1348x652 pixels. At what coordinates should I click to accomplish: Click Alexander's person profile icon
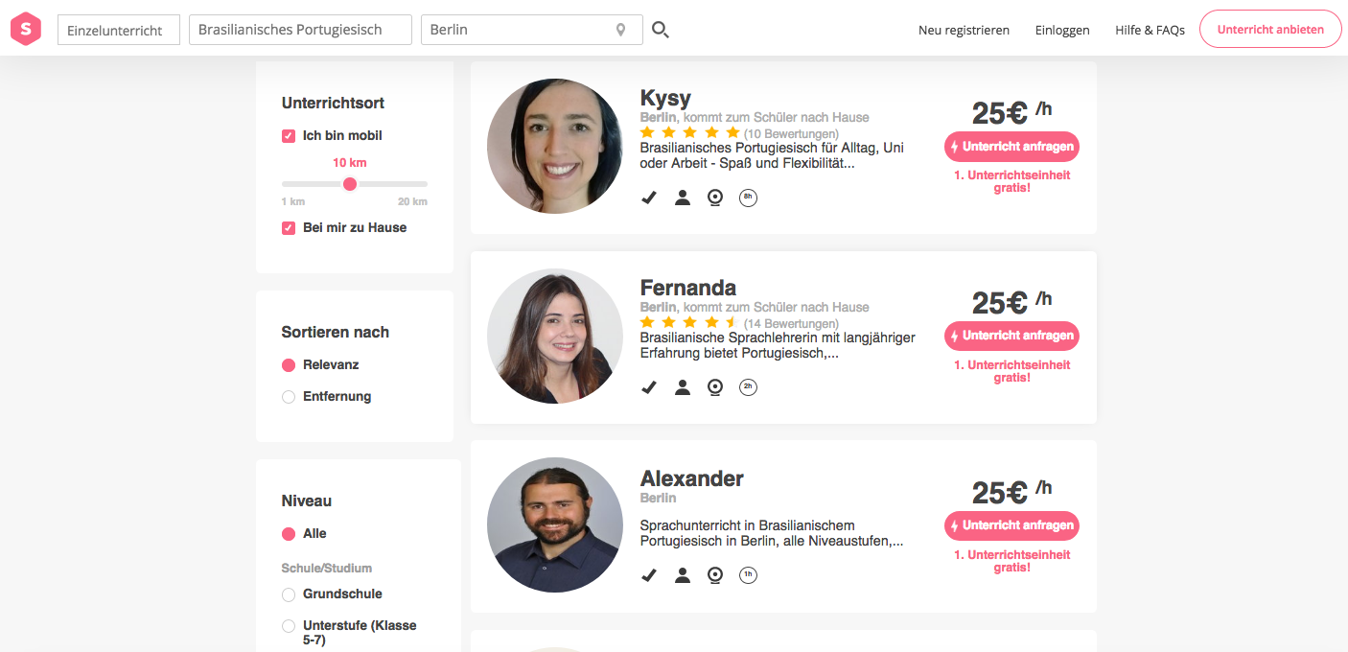click(683, 575)
